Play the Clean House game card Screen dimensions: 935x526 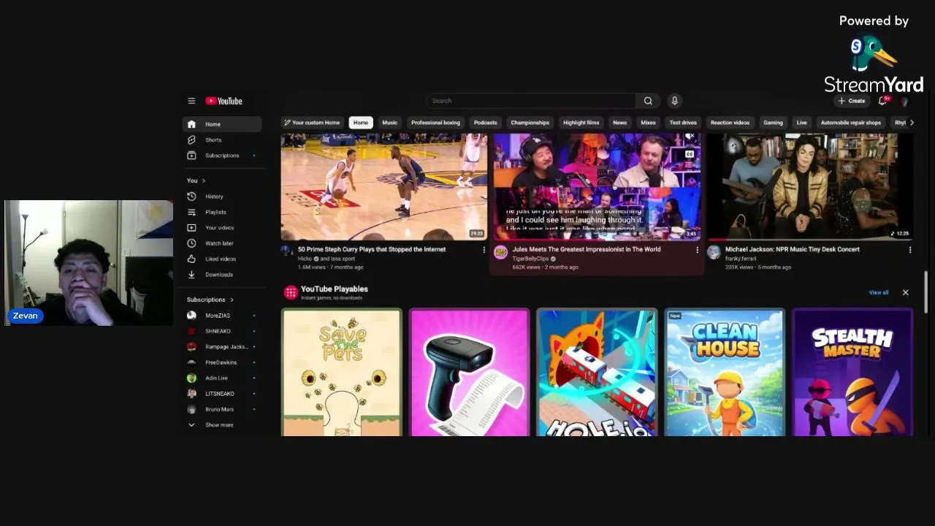click(725, 373)
